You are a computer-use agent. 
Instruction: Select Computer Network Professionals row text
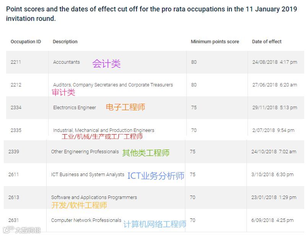pos(86,220)
